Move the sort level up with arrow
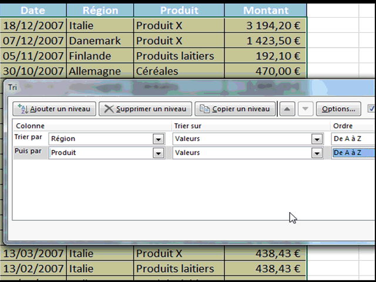376x282 pixels. pyautogui.click(x=287, y=109)
